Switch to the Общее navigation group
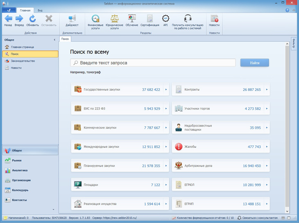Image resolution: width=299 pixels, height=223 pixels. (30, 150)
